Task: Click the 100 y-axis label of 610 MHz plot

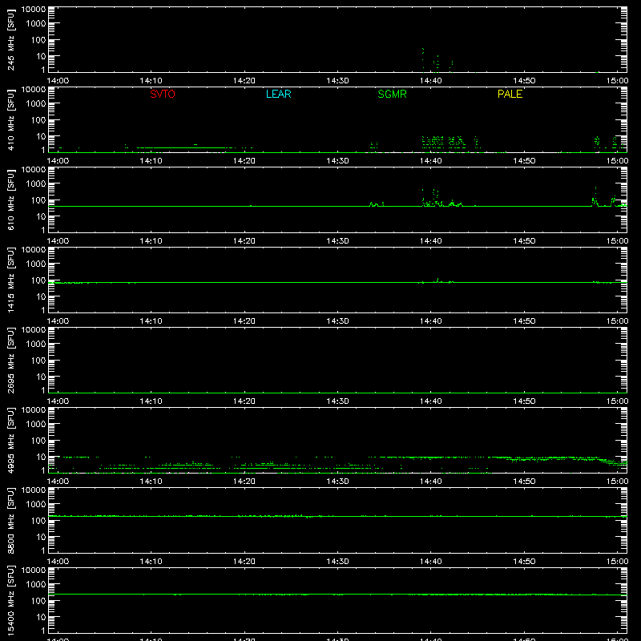Action: pos(38,200)
